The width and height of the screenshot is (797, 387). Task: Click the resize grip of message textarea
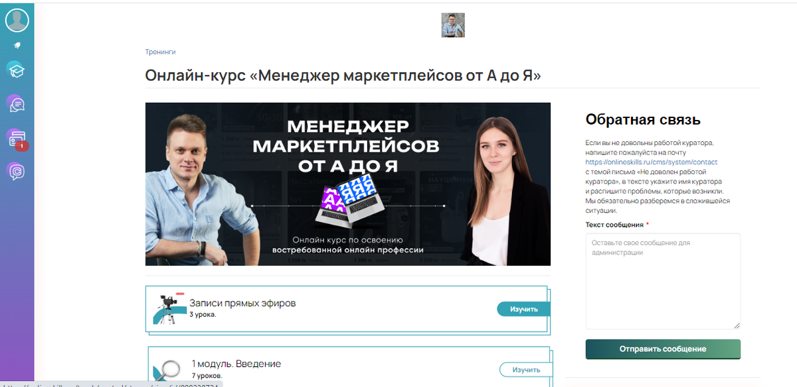(736, 325)
